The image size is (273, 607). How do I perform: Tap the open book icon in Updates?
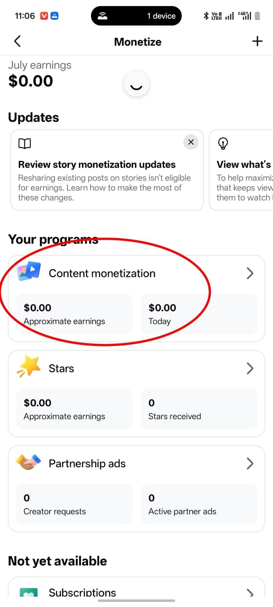click(25, 143)
